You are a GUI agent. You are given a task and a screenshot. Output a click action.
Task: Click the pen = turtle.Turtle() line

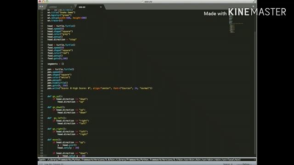pos(61,69)
